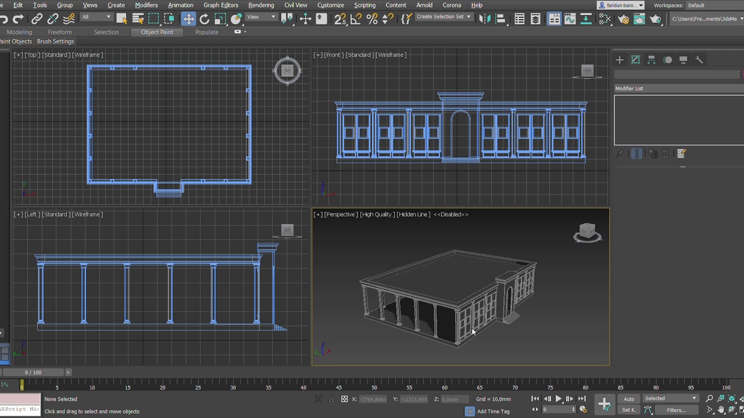Expand the Create Selection Set dropdown
This screenshot has width=744, height=418.
443,17
